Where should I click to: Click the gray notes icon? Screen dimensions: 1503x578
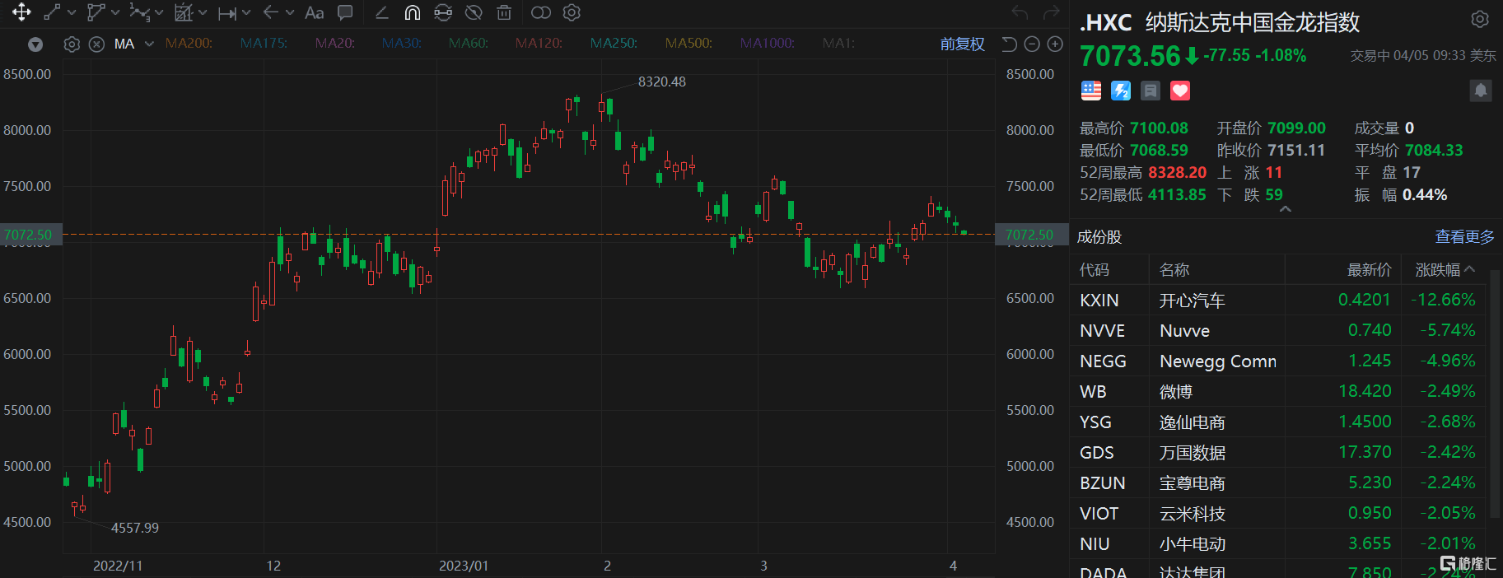(1151, 91)
